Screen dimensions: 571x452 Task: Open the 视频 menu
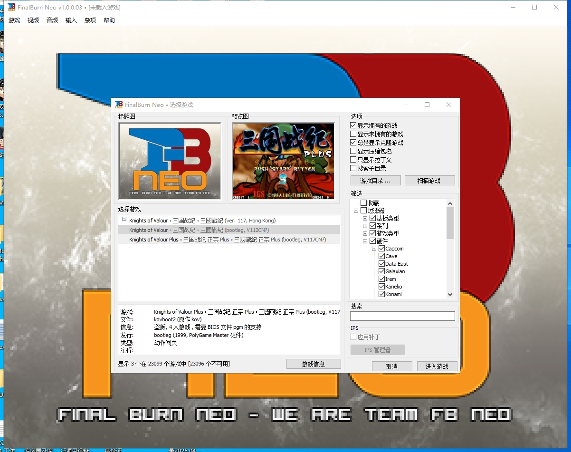(x=33, y=20)
